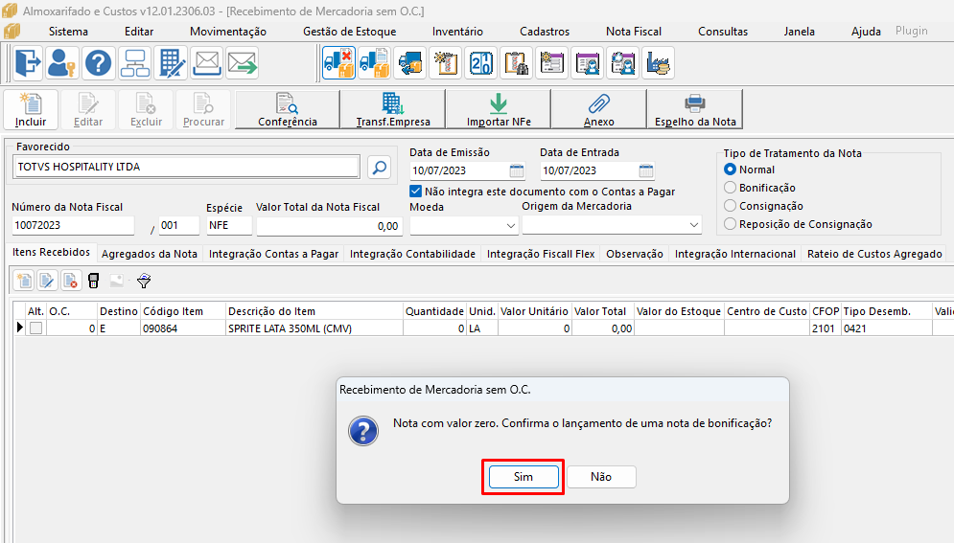The height and width of the screenshot is (543, 954).
Task: Click Número da Nota Fiscal field
Action: (73, 225)
